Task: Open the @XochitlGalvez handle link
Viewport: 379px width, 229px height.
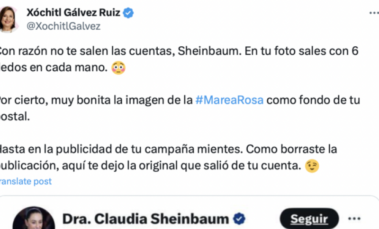Action: pos(63,26)
